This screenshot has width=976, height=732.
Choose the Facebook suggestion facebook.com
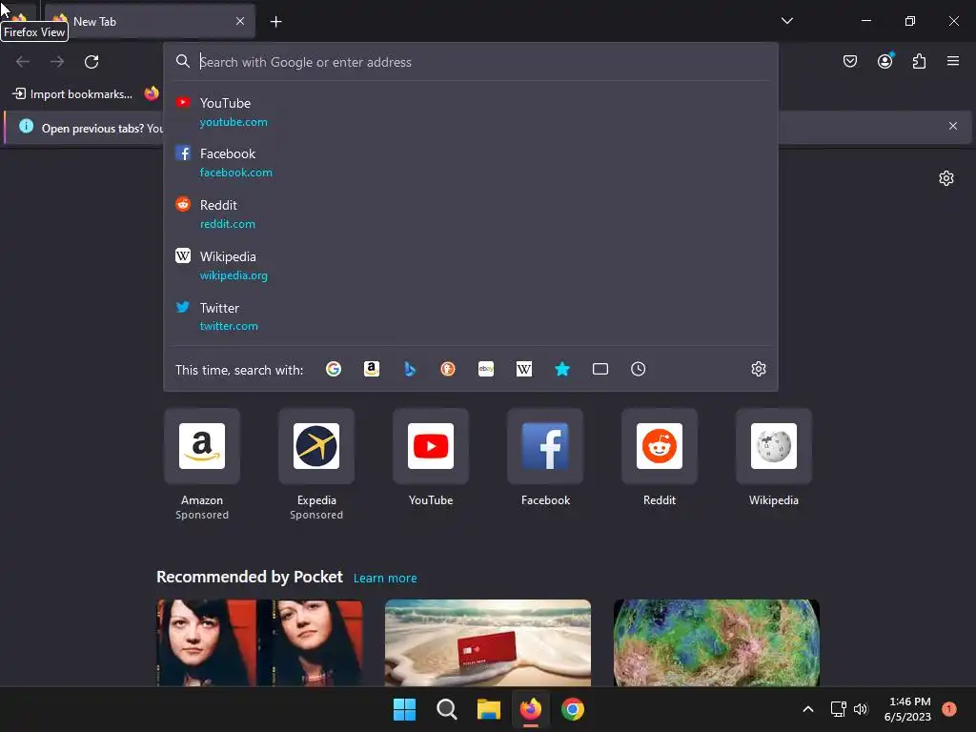(471, 162)
